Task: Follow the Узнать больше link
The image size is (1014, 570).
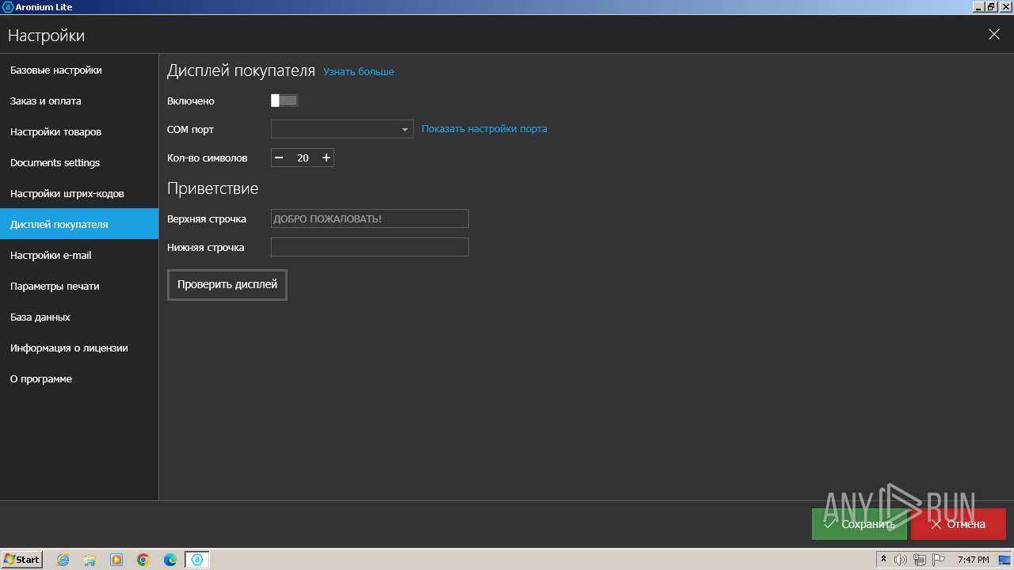Action: 358,71
